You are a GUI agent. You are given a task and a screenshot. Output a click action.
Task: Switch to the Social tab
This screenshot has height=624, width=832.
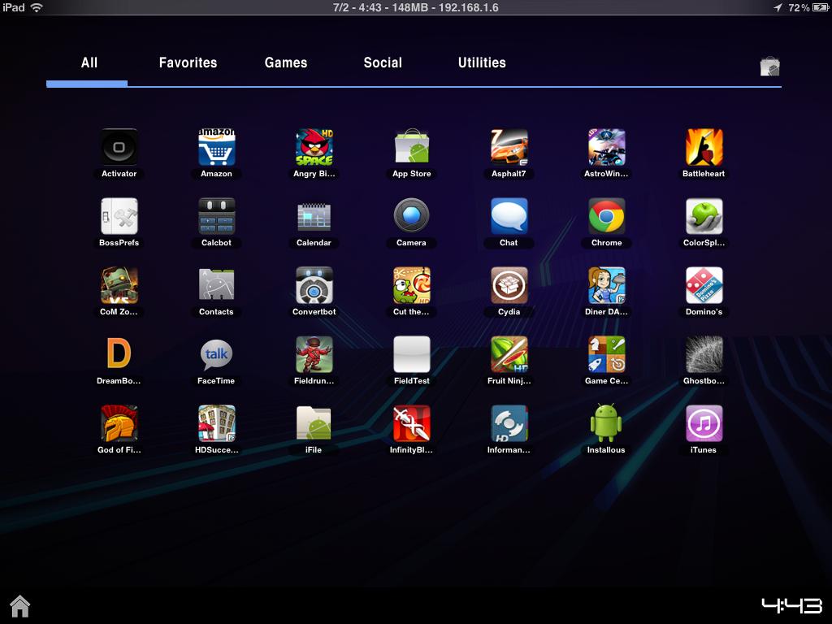click(383, 63)
